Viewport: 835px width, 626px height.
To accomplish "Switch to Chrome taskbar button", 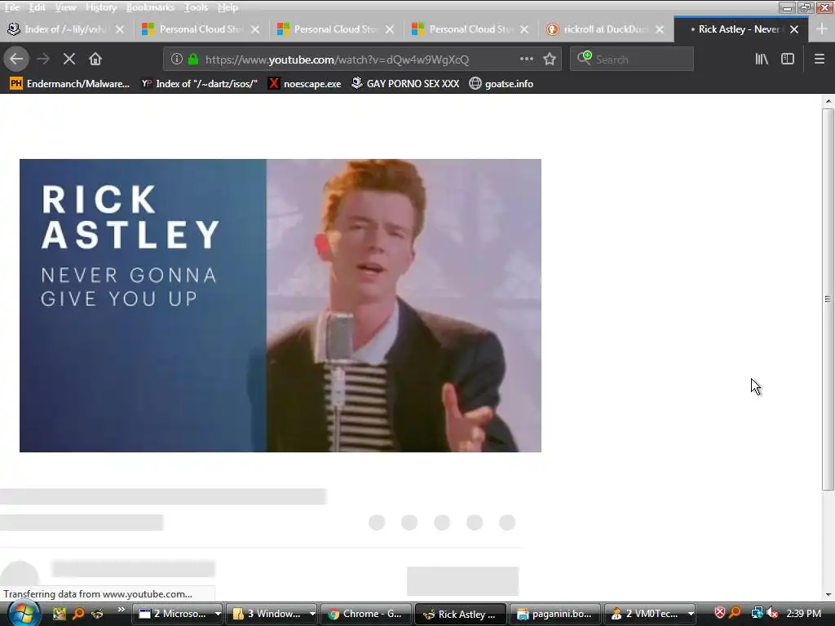I will pos(366,614).
